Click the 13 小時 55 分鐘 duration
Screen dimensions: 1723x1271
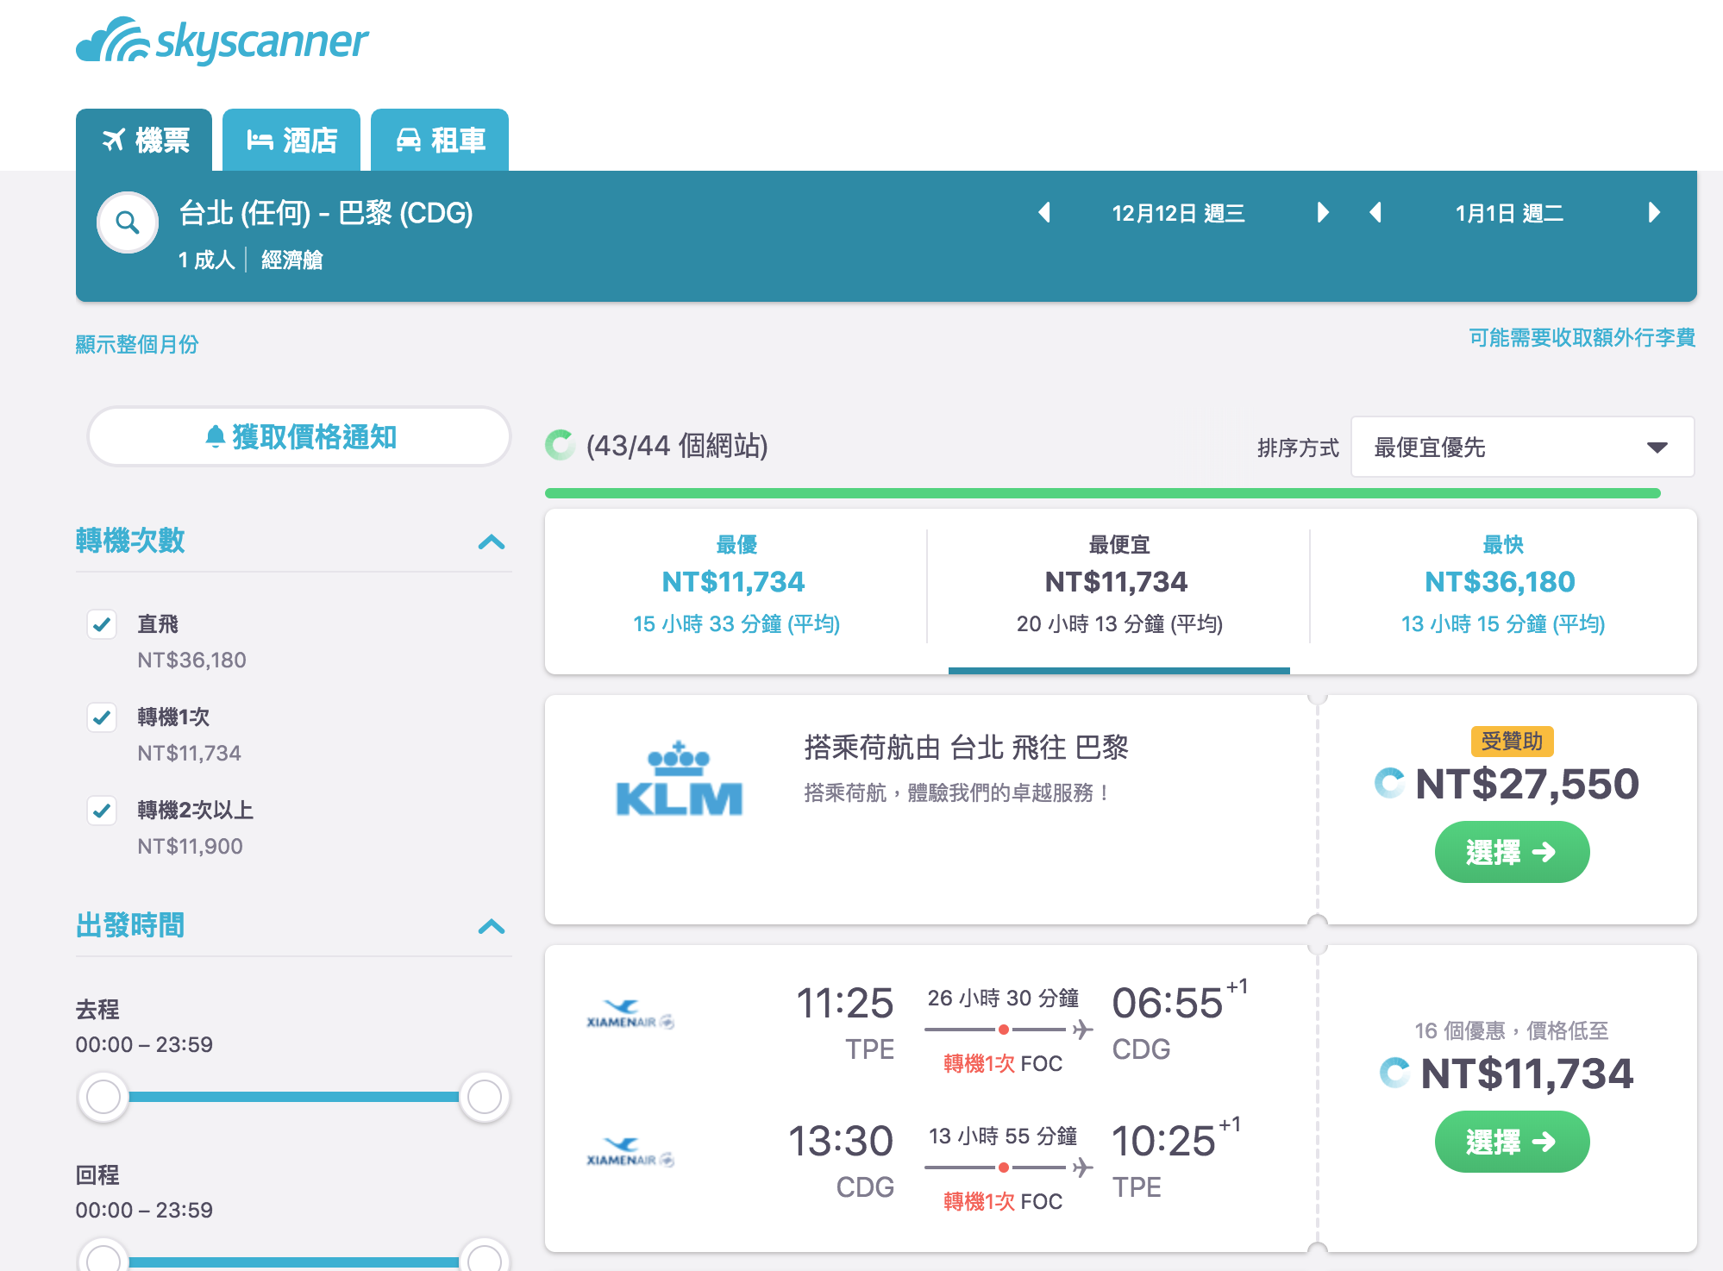pos(1003,1136)
